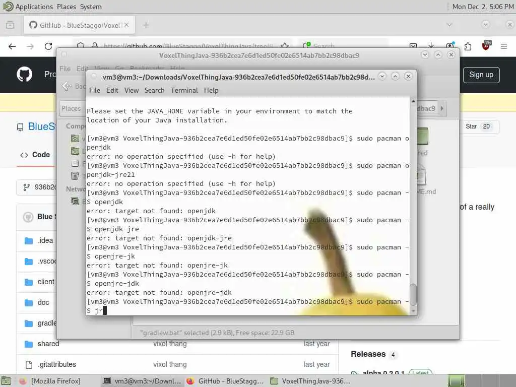
Task: Open terminal View menu
Action: pos(132,90)
